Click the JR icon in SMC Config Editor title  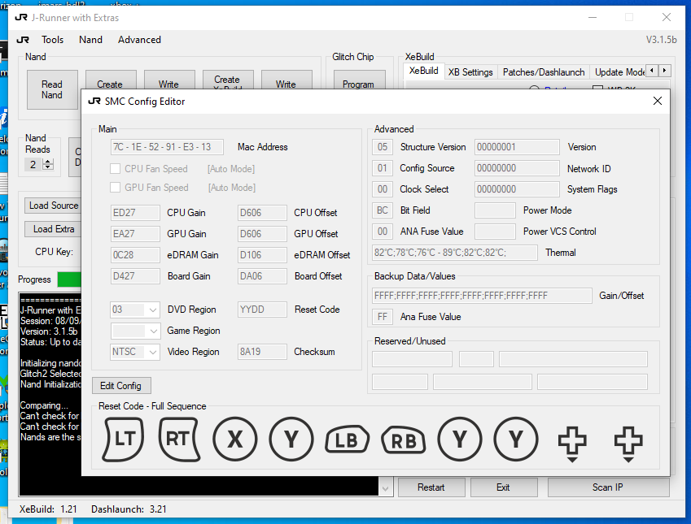tap(94, 102)
